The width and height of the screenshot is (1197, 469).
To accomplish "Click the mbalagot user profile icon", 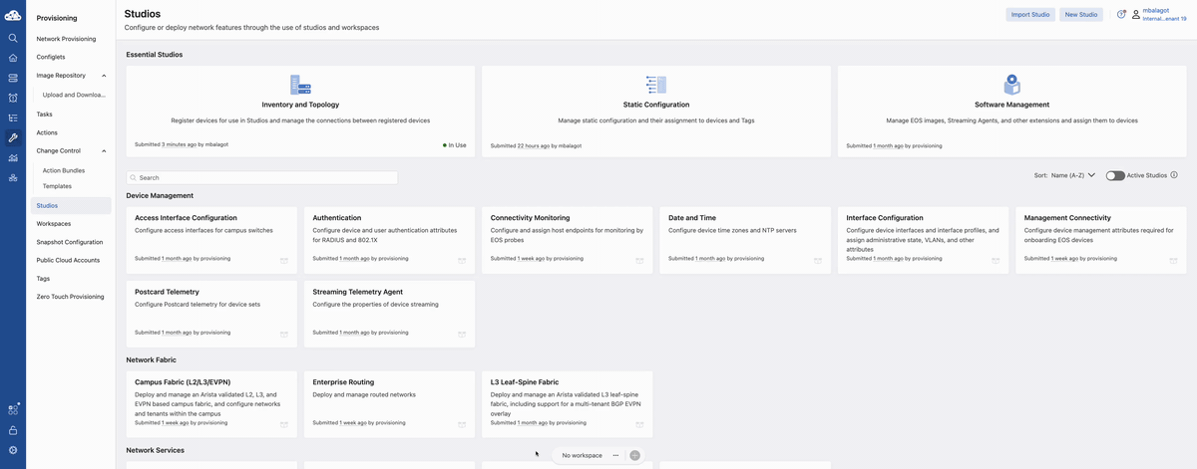I will coord(1135,15).
